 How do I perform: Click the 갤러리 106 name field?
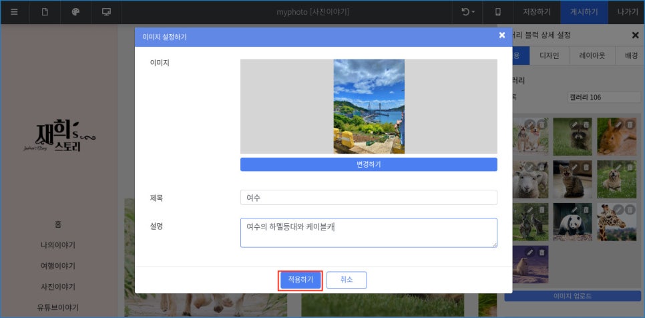[604, 98]
